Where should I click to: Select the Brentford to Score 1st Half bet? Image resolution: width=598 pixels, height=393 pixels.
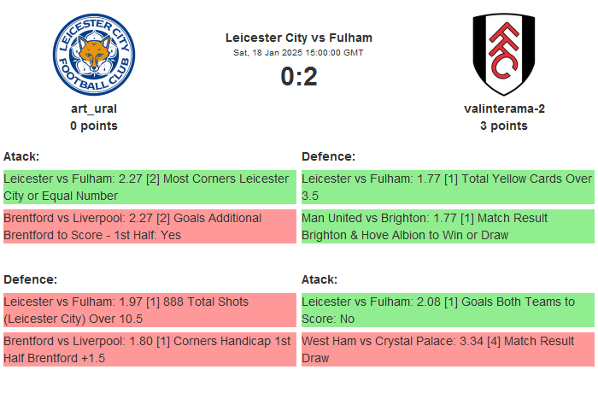pos(149,226)
